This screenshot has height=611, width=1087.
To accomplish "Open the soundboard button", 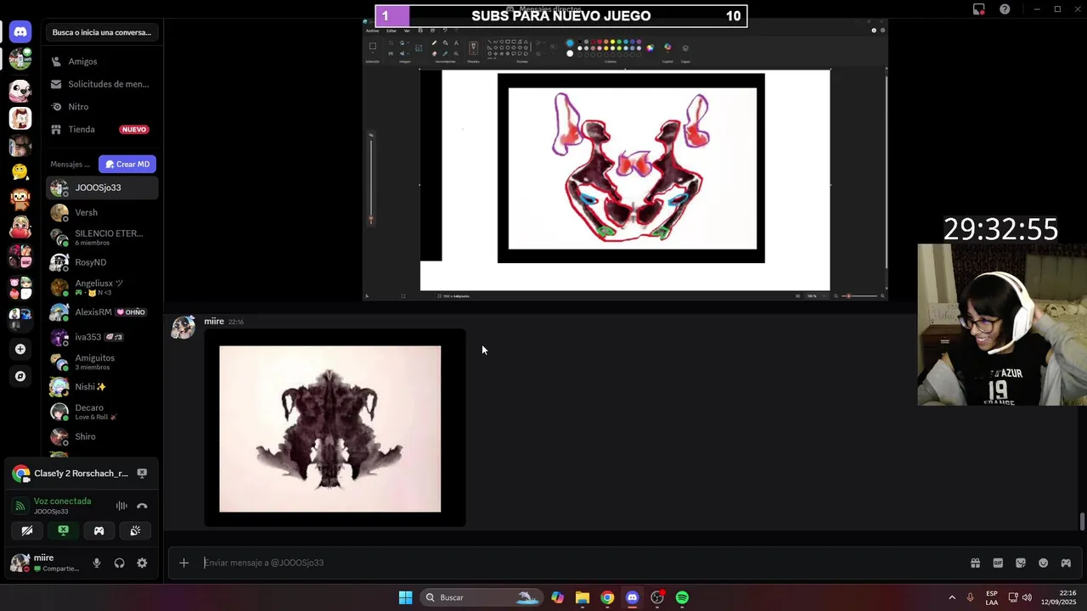I will (135, 530).
